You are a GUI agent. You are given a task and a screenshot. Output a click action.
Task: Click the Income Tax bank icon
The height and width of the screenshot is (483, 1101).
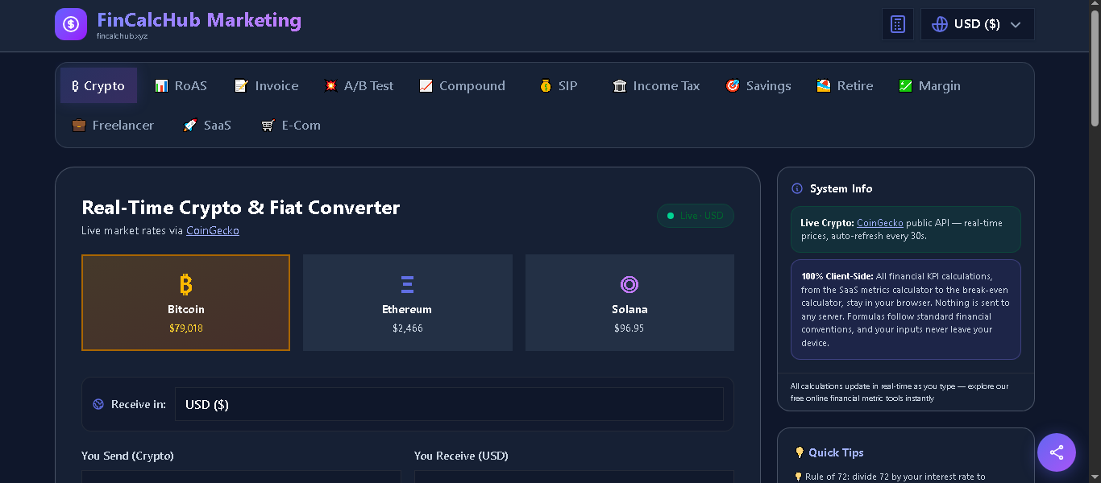pos(620,85)
